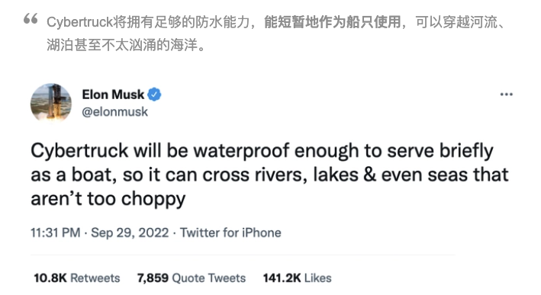Open the three-dot more options menu
541x295 pixels.
click(x=506, y=94)
